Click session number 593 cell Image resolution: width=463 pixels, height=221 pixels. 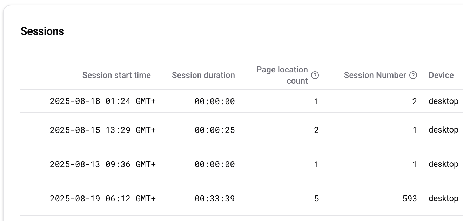point(410,199)
